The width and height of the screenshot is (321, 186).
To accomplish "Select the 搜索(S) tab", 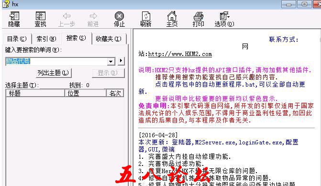I will 76,38.
